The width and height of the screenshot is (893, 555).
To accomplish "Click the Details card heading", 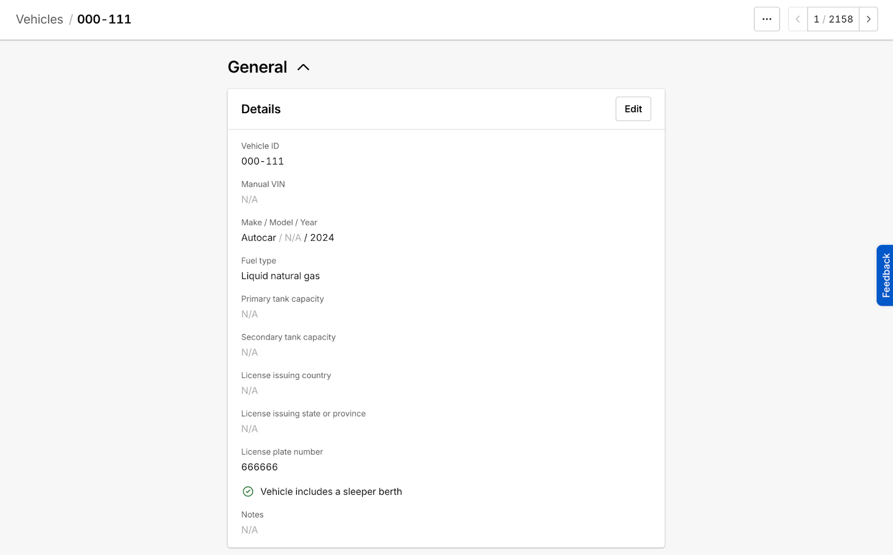I will pos(261,109).
